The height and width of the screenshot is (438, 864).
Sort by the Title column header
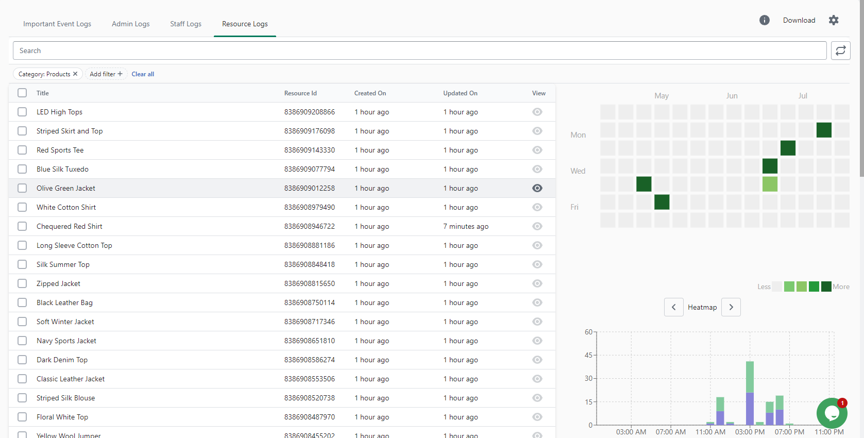point(43,93)
